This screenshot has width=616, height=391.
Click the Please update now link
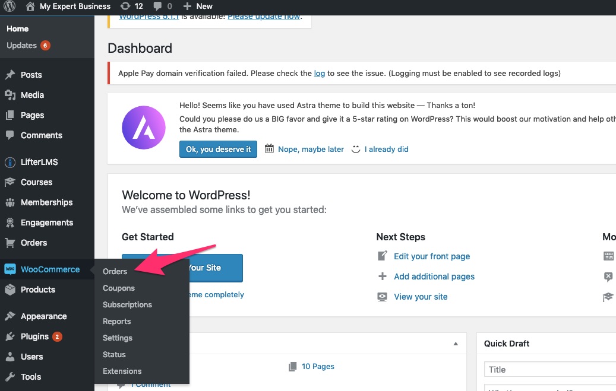pyautogui.click(x=264, y=17)
